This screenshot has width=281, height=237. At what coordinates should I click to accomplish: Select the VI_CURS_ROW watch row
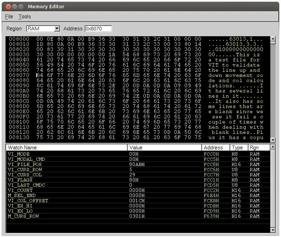coord(138,170)
